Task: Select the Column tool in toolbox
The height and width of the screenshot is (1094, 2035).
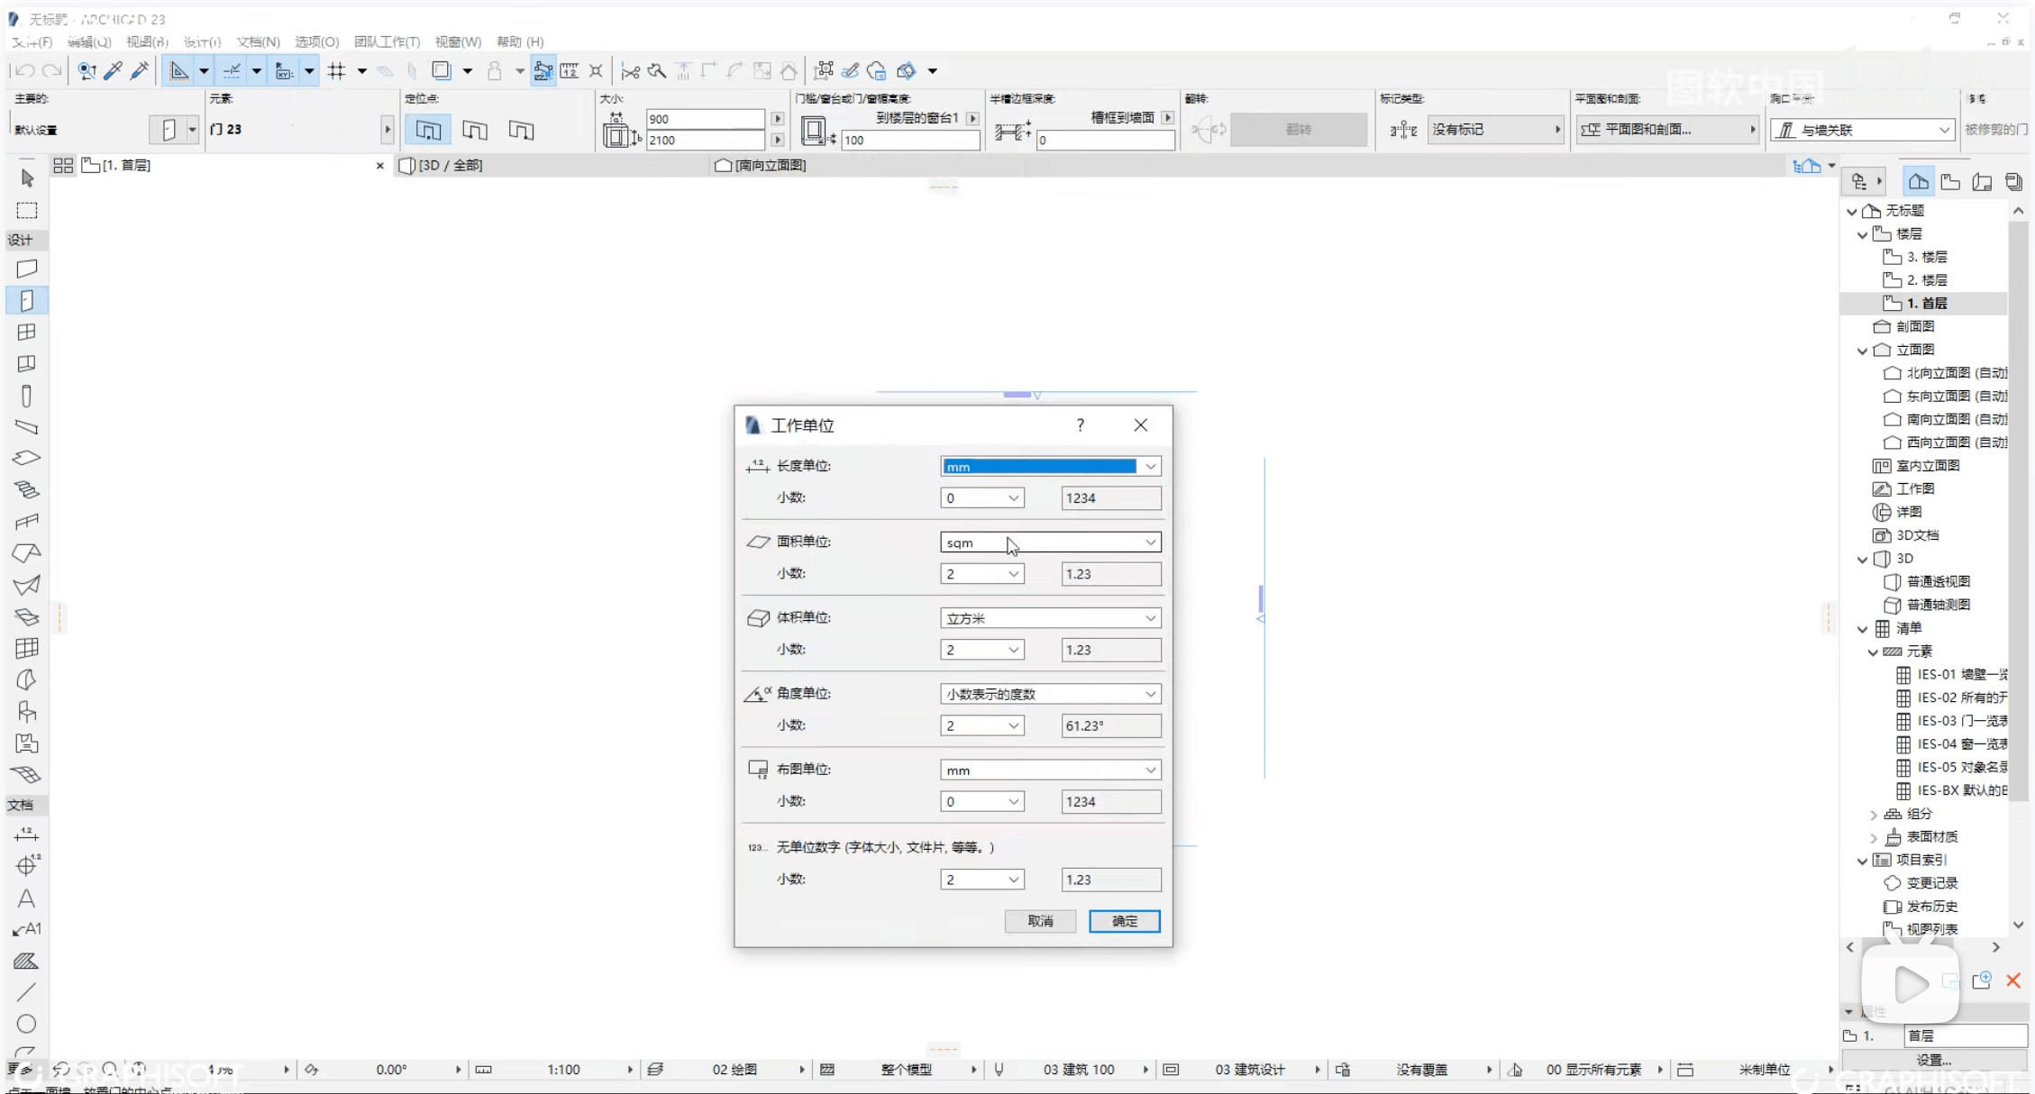Action: coord(27,396)
